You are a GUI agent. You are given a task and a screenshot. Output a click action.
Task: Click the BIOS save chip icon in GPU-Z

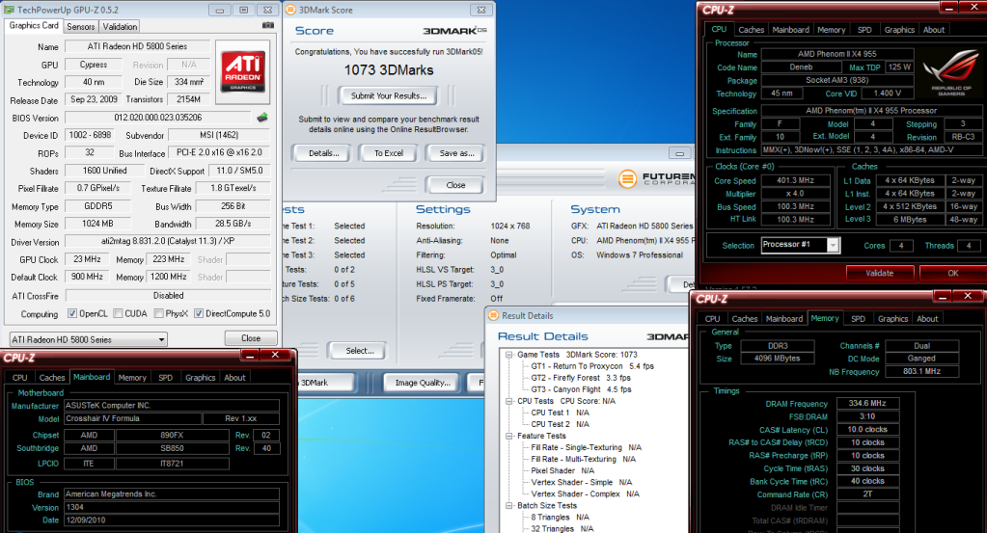262,118
